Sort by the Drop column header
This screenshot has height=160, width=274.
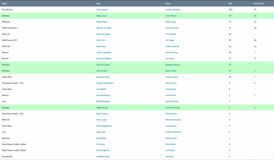click(168, 4)
